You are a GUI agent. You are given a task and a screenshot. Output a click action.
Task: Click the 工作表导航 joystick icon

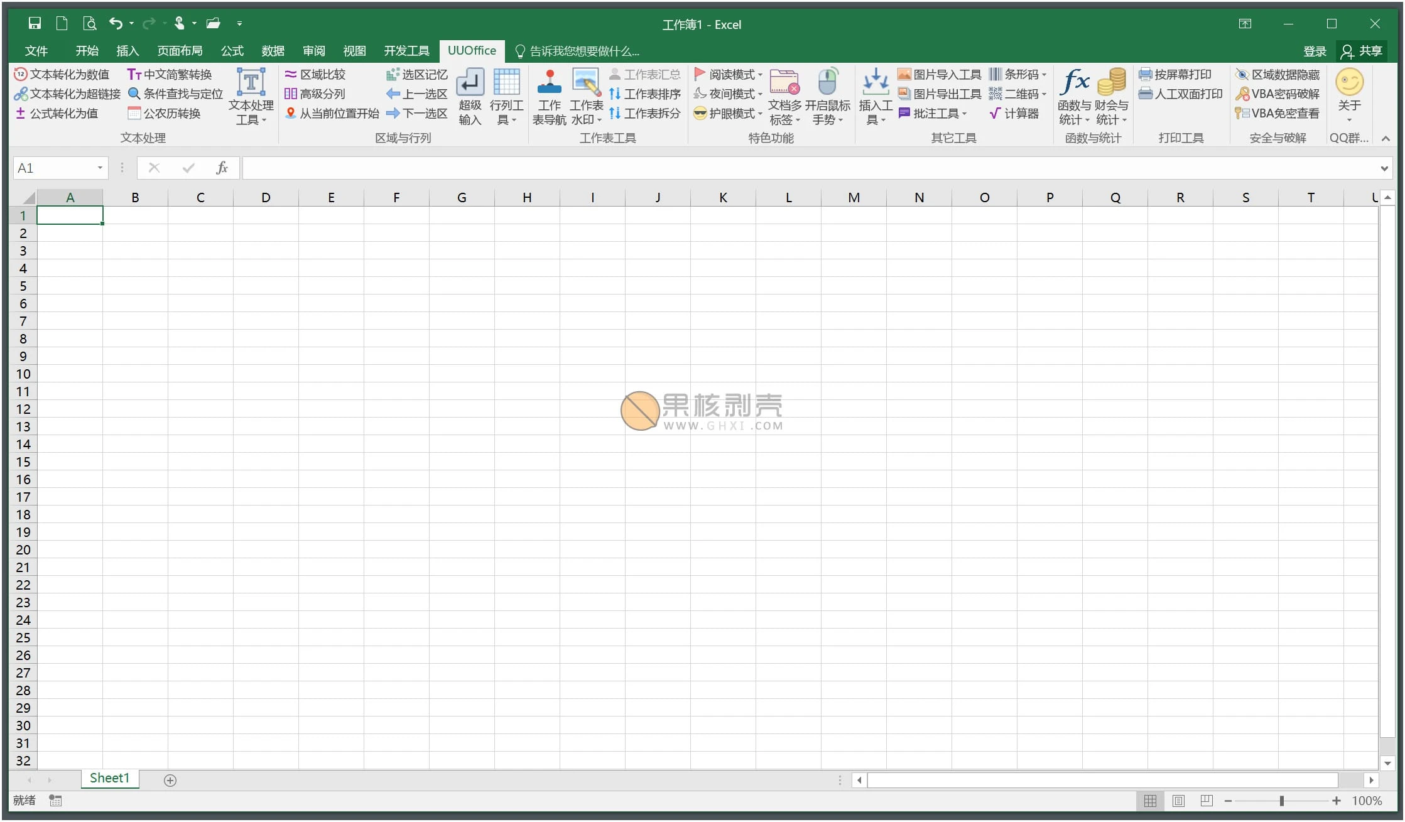coord(549,82)
